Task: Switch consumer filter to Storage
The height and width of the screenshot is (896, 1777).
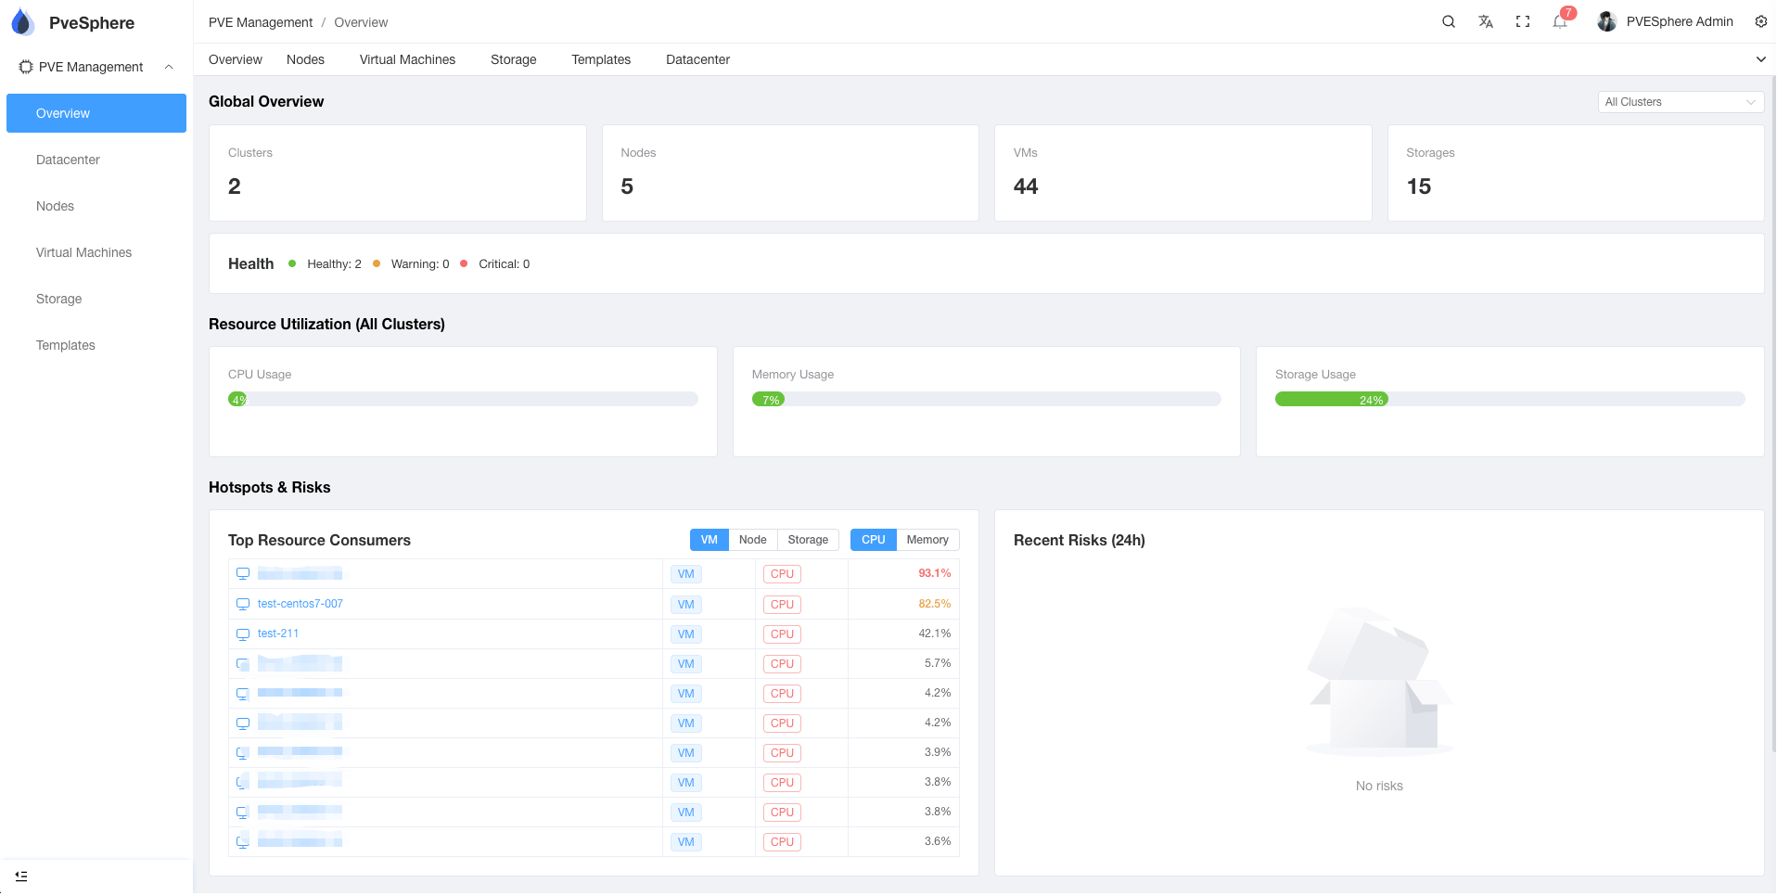Action: [x=807, y=539]
